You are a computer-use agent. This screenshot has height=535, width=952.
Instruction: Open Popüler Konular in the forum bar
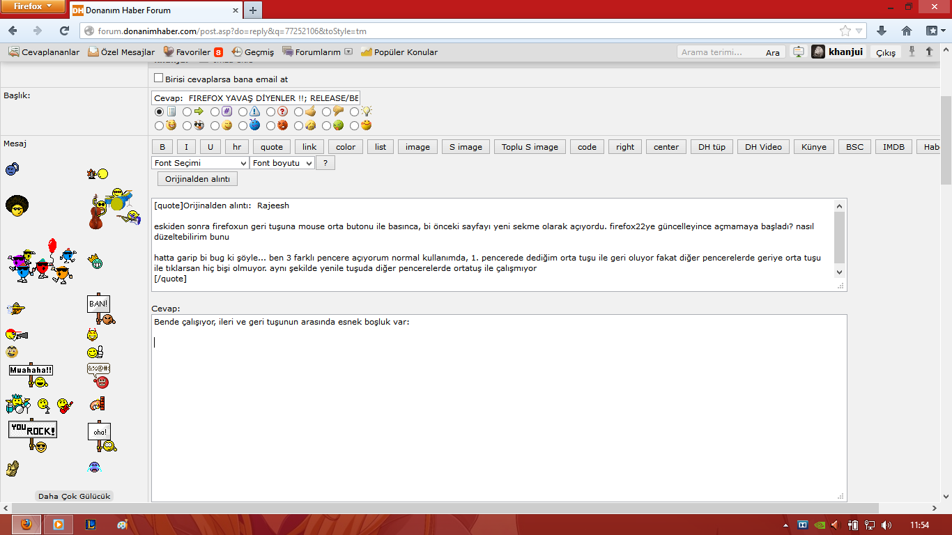(x=399, y=52)
